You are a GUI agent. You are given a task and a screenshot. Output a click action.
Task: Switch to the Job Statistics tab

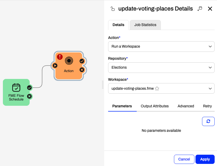click(145, 25)
